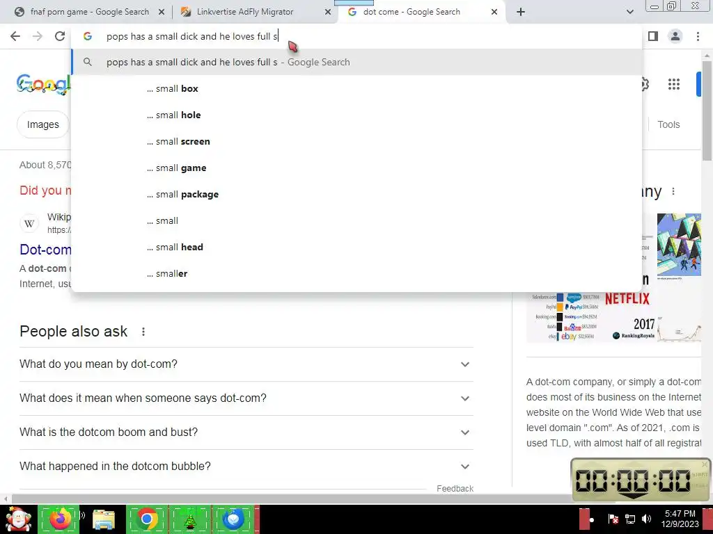
Task: Pick the '... small hole' suggestion
Action: click(x=356, y=115)
